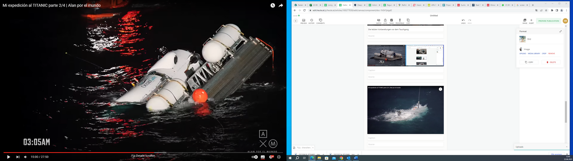Click the Prepare Publication button

[549, 21]
